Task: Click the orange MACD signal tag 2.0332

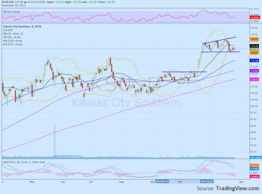Action: click(x=255, y=166)
